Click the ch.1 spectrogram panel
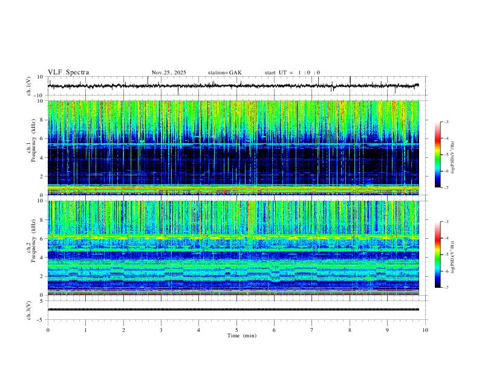The image size is (479, 370). (233, 148)
